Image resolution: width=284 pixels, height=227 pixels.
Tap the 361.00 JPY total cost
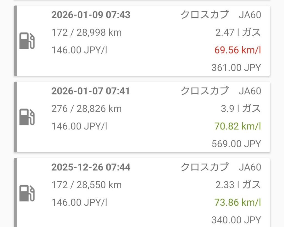tap(236, 68)
